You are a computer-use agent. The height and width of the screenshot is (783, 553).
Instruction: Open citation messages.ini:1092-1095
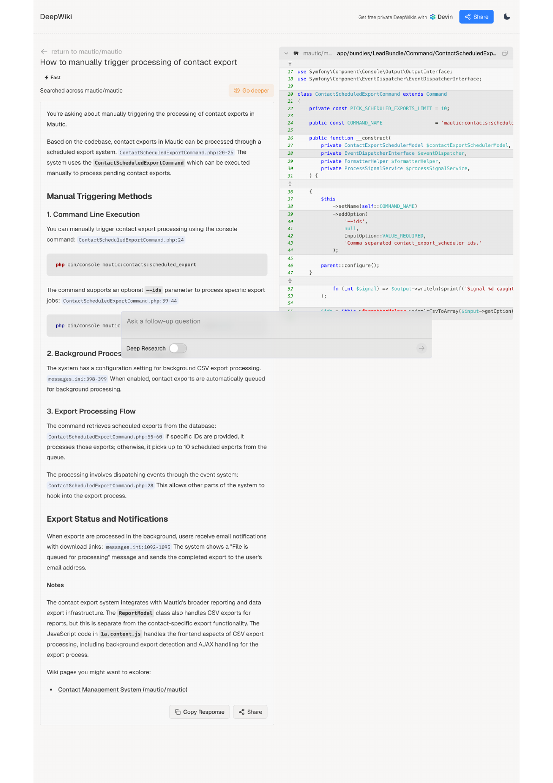(138, 547)
